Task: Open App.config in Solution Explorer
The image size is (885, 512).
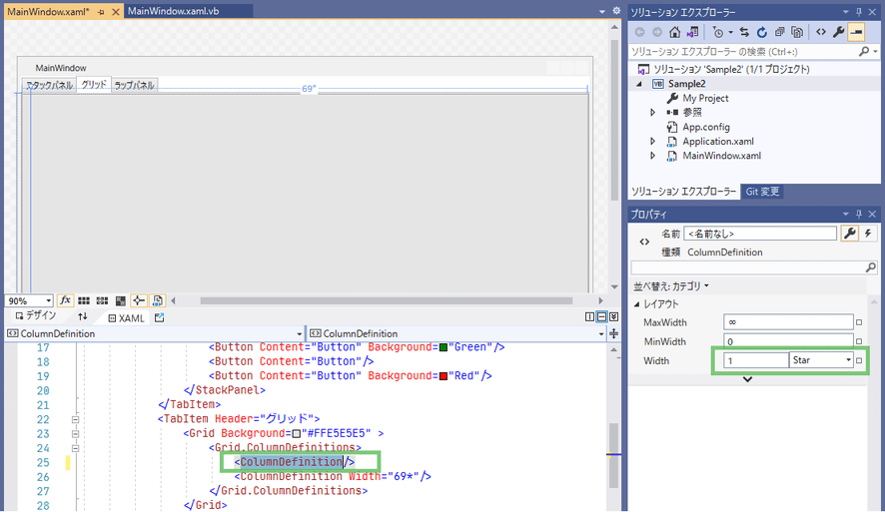Action: point(705,127)
